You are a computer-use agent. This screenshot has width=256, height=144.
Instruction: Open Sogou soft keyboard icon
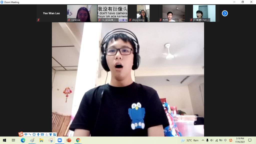(x=42, y=134)
